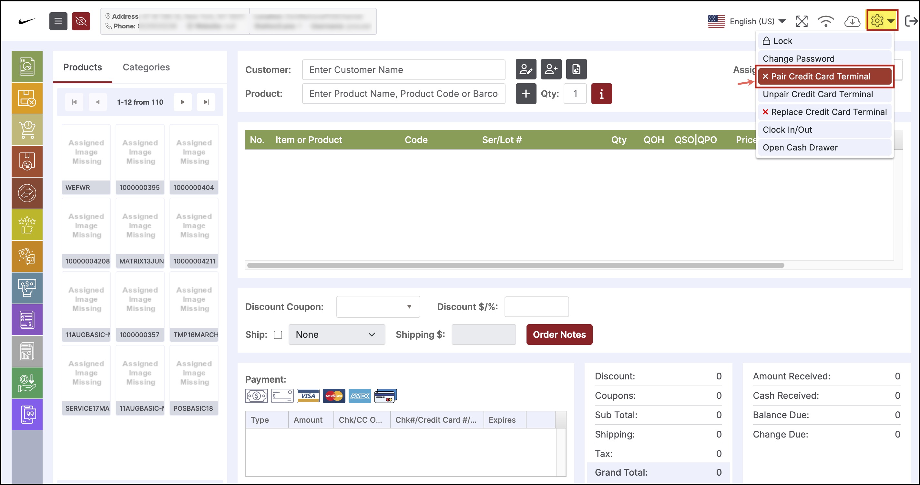Image resolution: width=920 pixels, height=485 pixels.
Task: Click the cloud download icon
Action: click(x=852, y=21)
